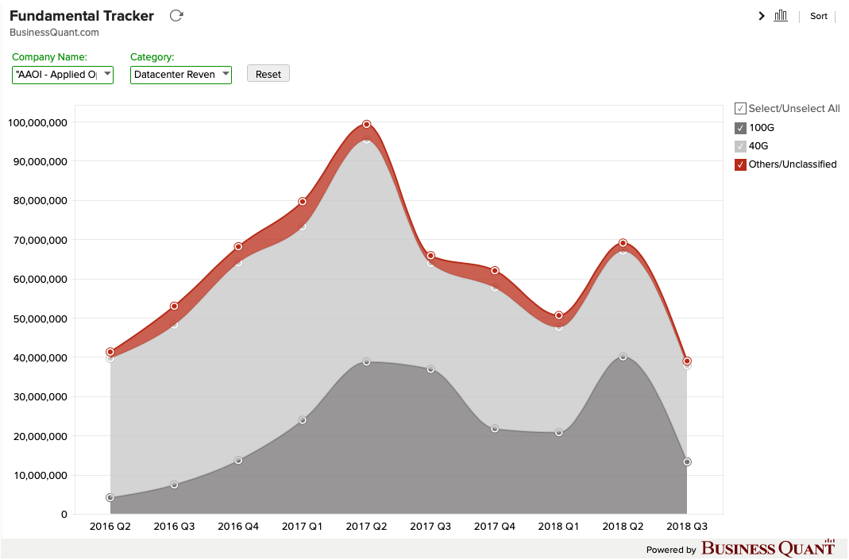Click the Reset button
This screenshot has width=849, height=560.
[x=268, y=74]
